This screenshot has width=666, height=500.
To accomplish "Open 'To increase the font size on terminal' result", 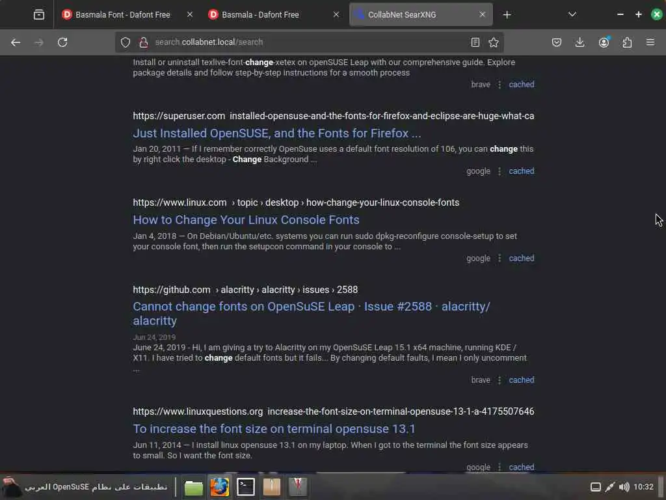I will [274, 429].
